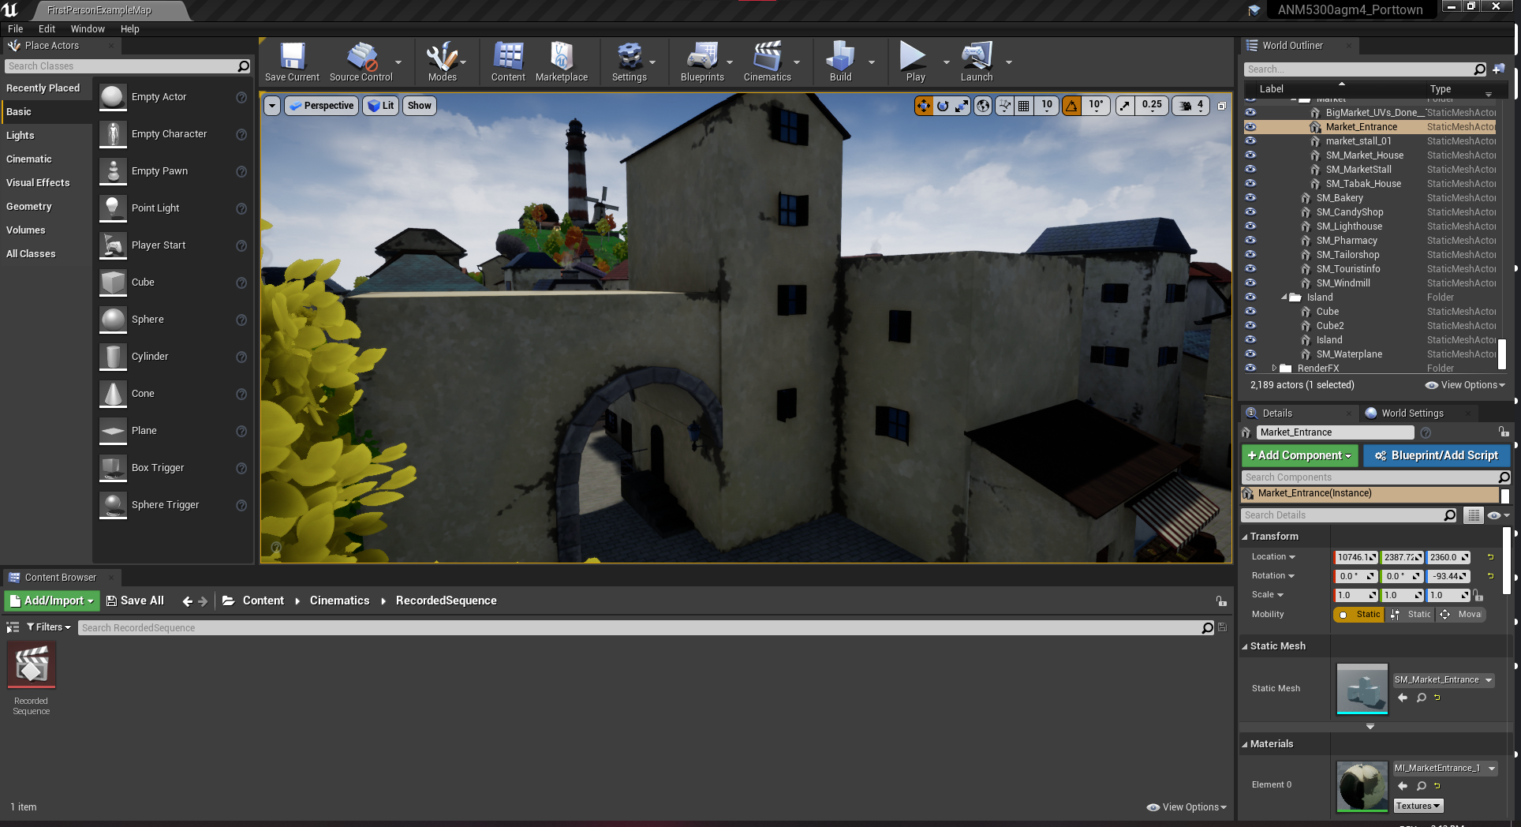This screenshot has width=1521, height=827.
Task: Click the Search Classes input field
Action: pyautogui.click(x=126, y=66)
